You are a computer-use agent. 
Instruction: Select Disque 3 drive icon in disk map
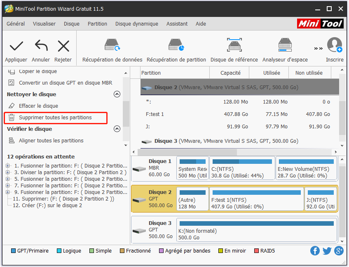[139, 231]
